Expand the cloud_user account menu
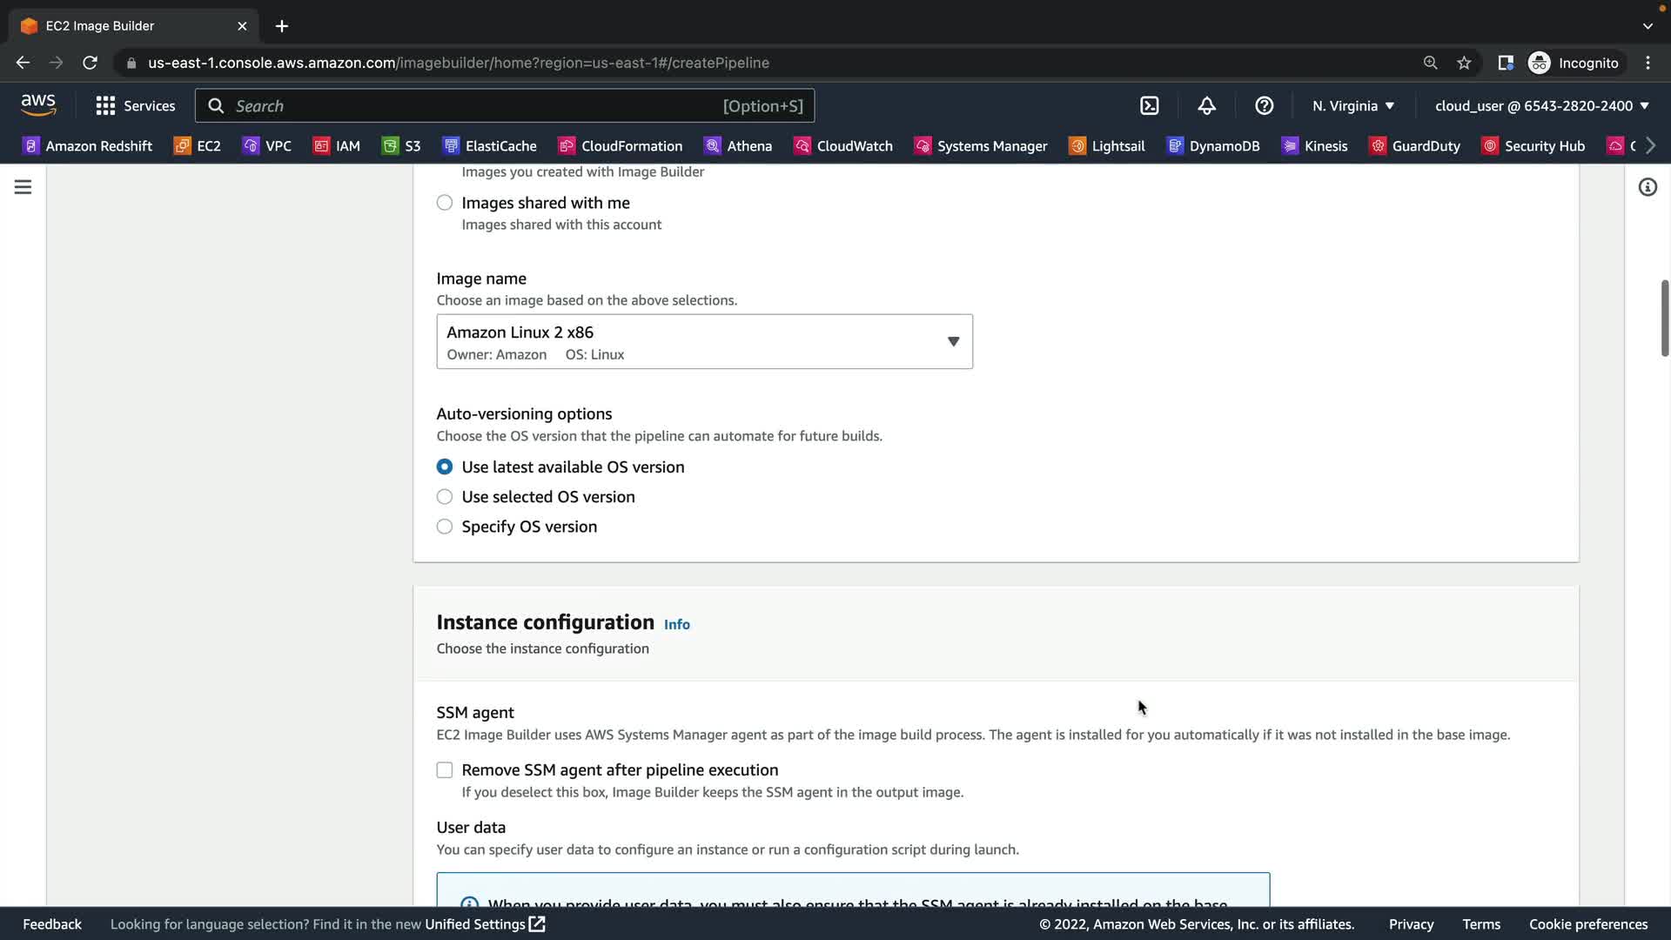 click(x=1541, y=106)
